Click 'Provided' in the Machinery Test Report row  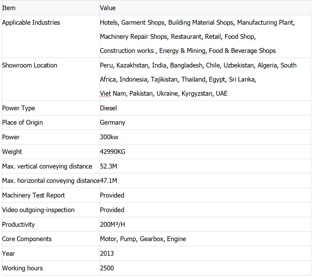pos(112,195)
